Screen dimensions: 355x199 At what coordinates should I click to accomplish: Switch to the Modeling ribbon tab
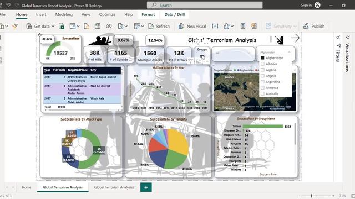point(64,15)
